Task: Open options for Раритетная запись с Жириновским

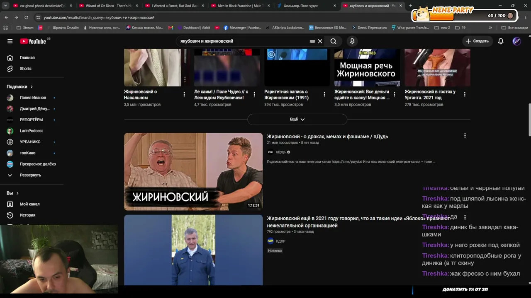Action: (324, 94)
